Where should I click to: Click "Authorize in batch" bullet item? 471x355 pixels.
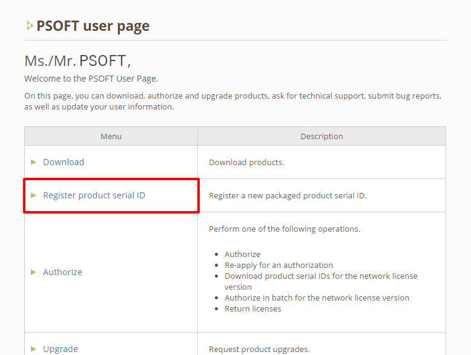click(317, 298)
